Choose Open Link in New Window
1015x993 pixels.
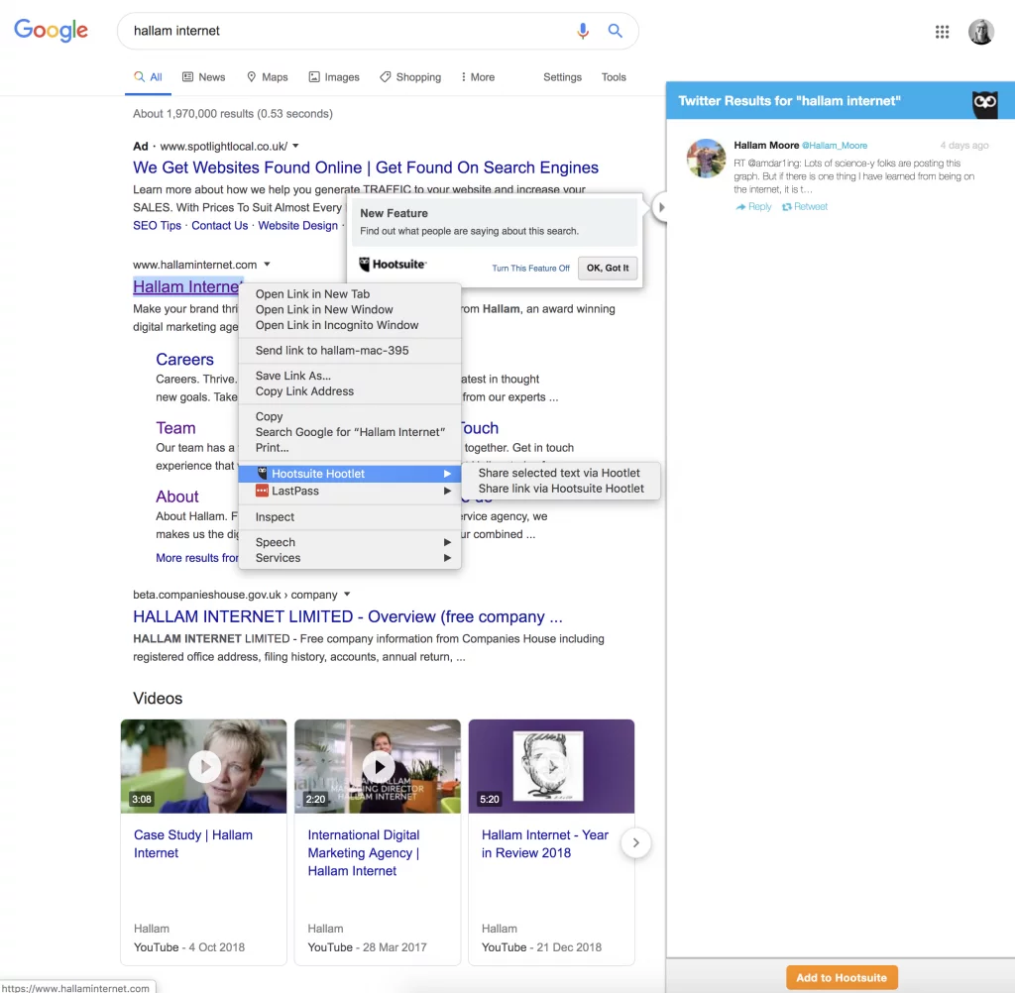[350, 309]
